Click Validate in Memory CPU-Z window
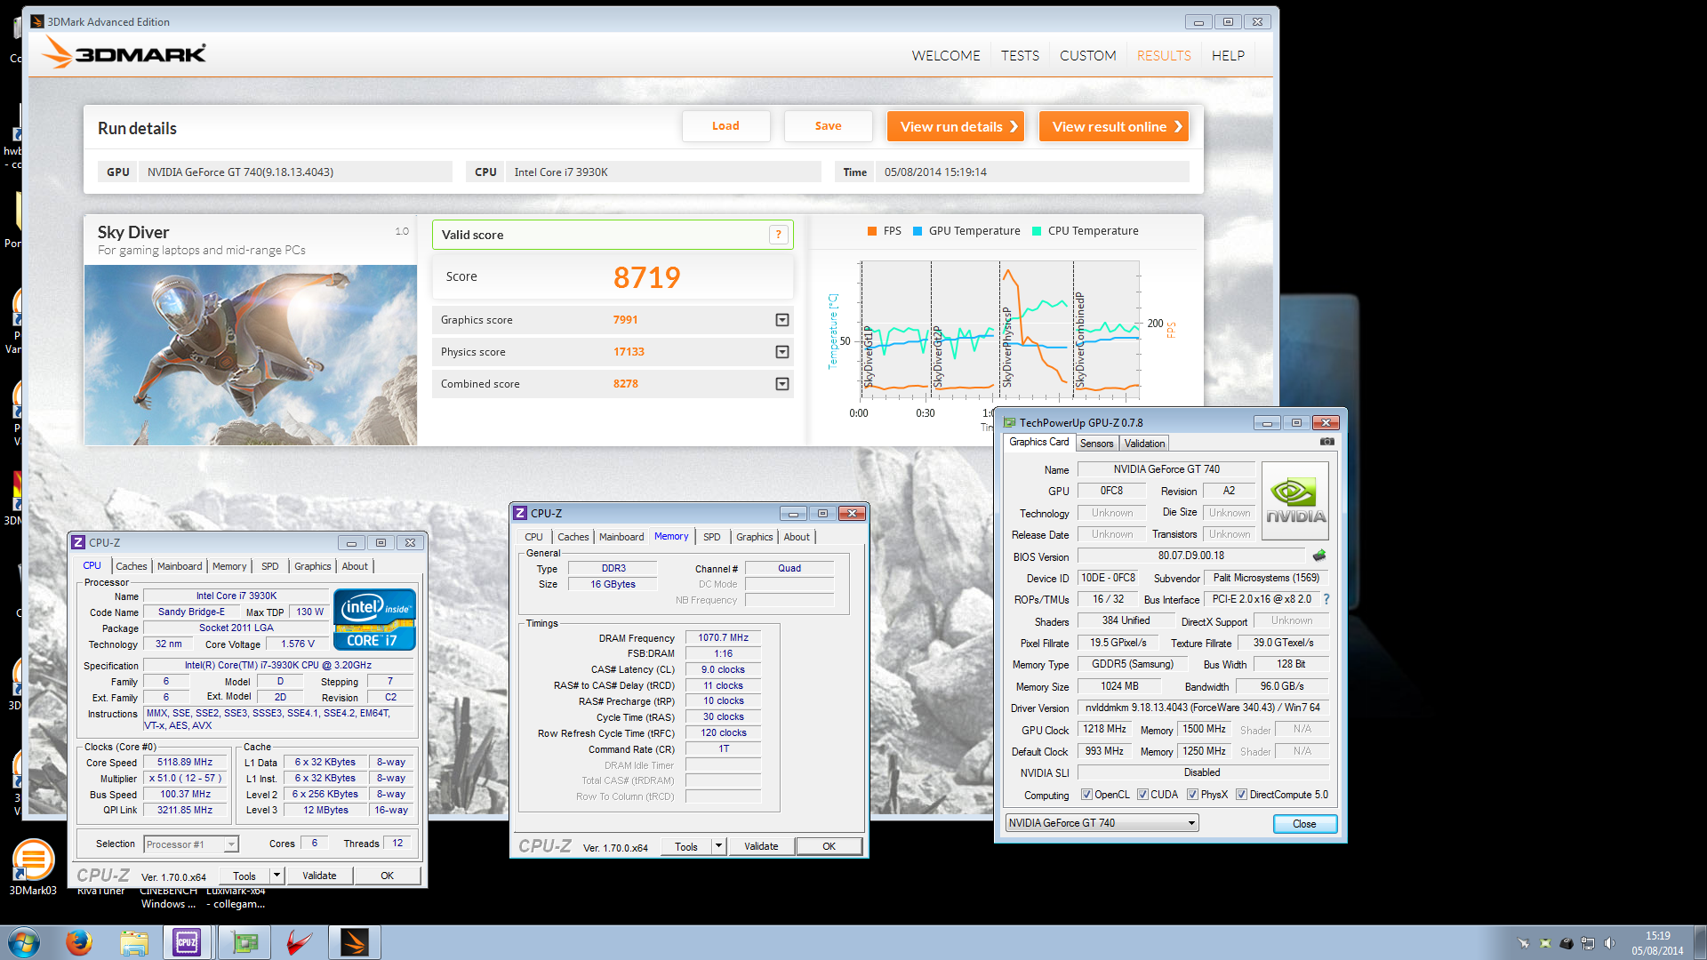This screenshot has height=960, width=1707. coord(761,846)
